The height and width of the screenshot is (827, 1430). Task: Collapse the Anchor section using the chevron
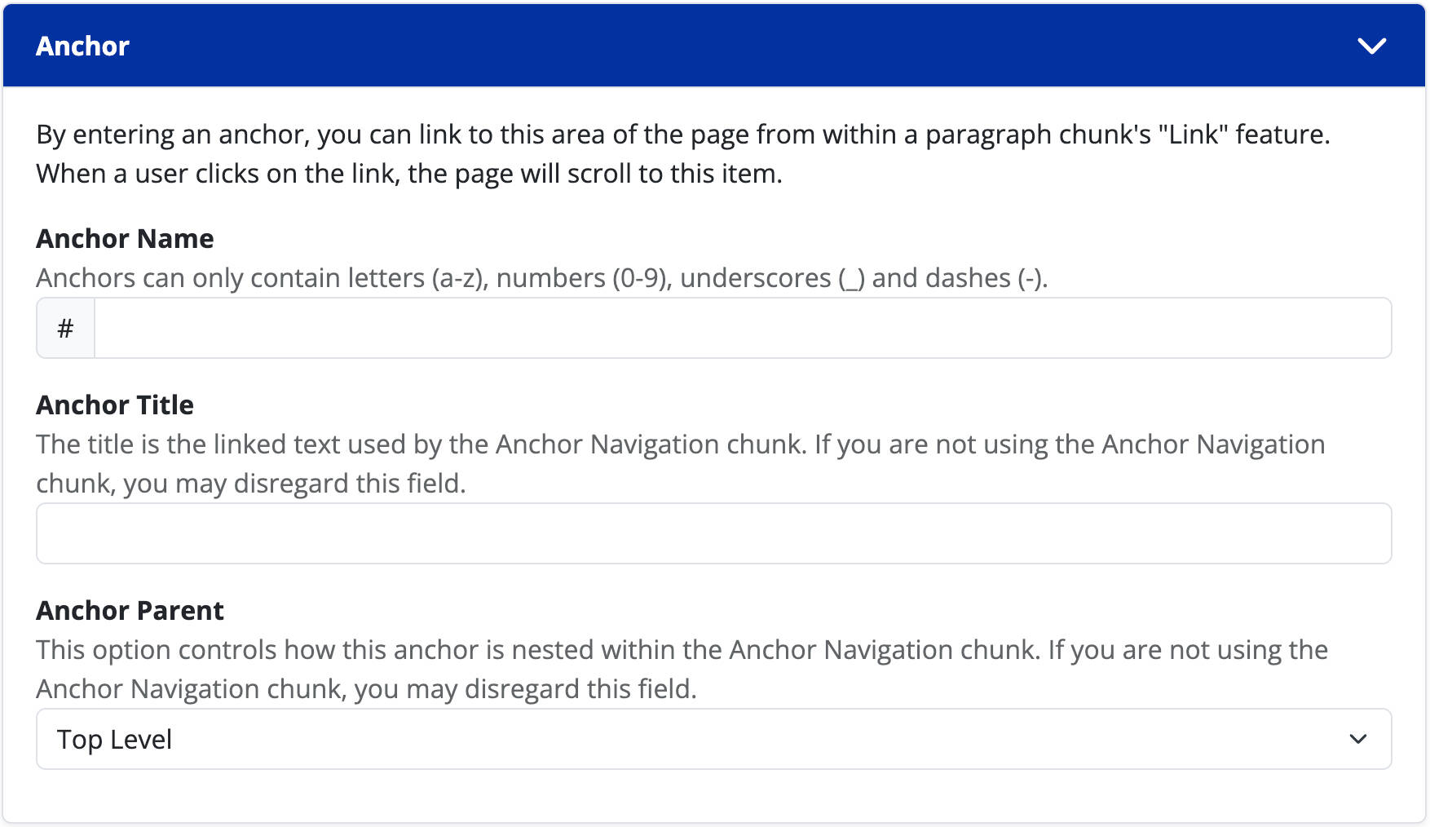click(1371, 46)
